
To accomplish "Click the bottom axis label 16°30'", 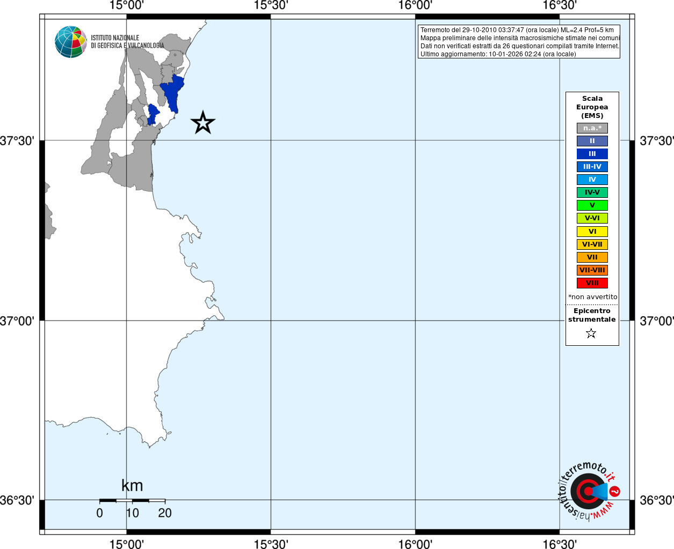I will pyautogui.click(x=560, y=544).
